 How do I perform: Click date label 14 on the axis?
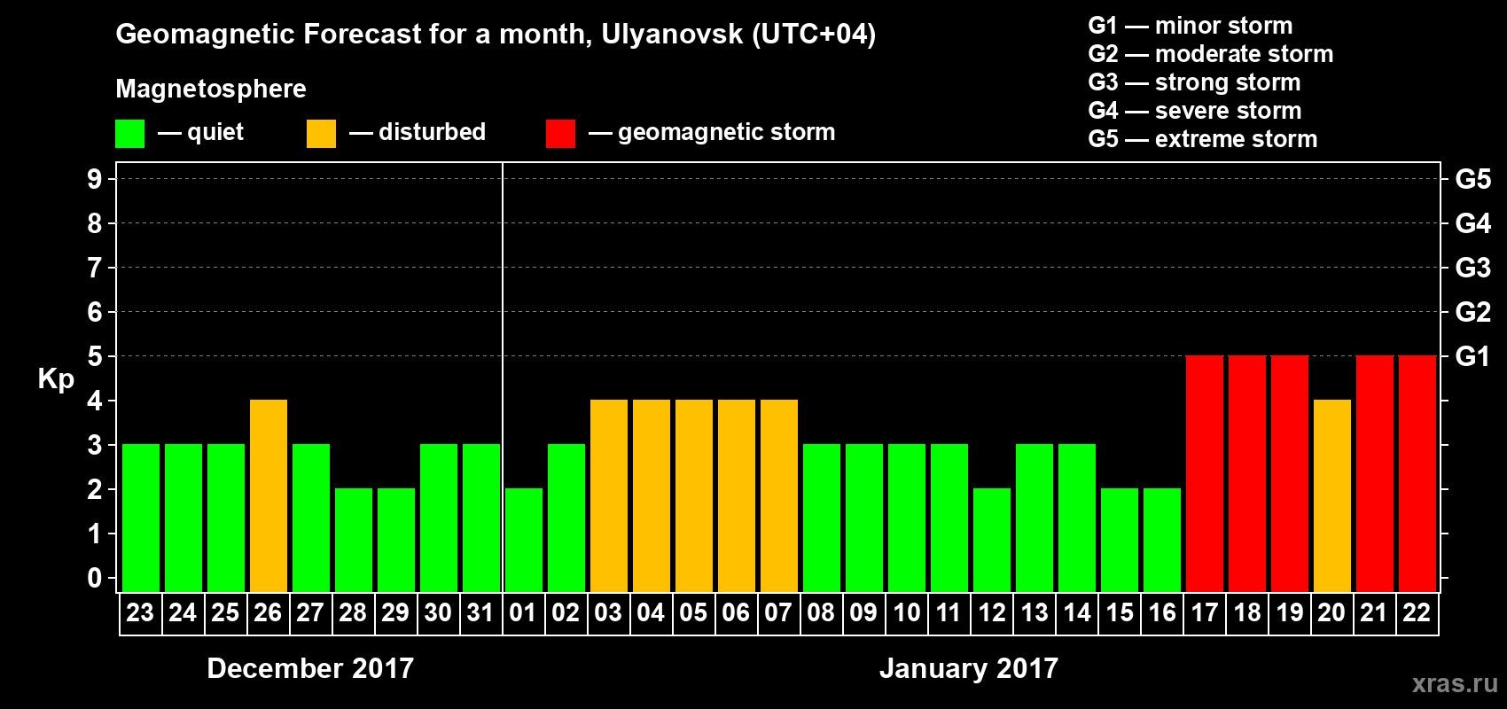coord(1077,612)
